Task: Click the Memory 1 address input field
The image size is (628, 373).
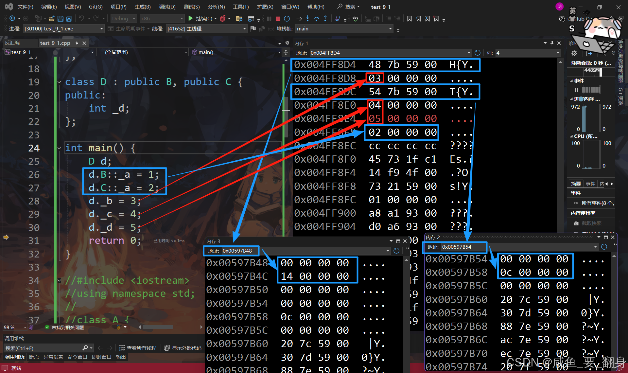Action: point(391,53)
